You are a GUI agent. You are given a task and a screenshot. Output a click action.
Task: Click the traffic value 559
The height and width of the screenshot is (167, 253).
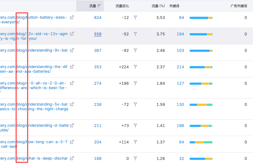pyautogui.click(x=98, y=34)
